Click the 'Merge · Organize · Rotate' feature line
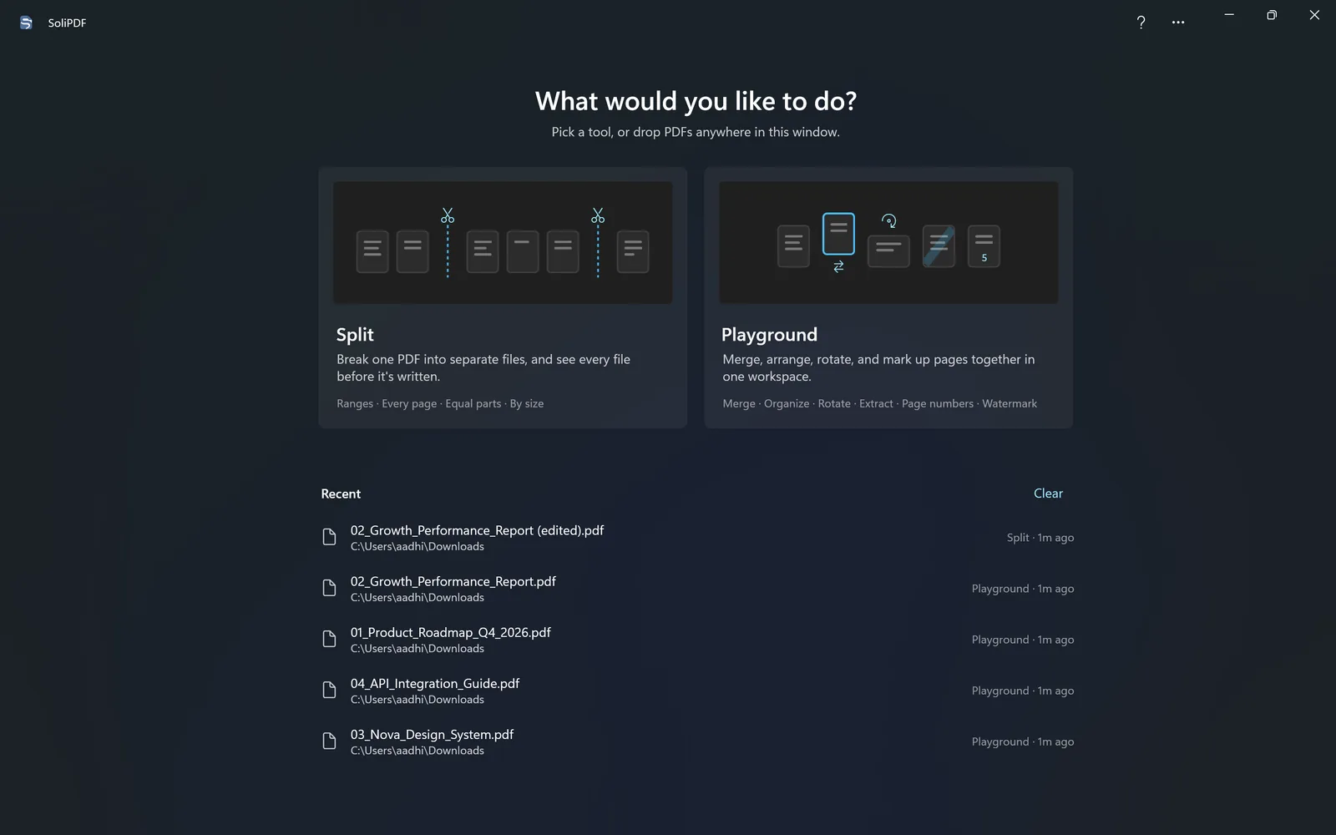This screenshot has height=835, width=1336. click(x=880, y=403)
